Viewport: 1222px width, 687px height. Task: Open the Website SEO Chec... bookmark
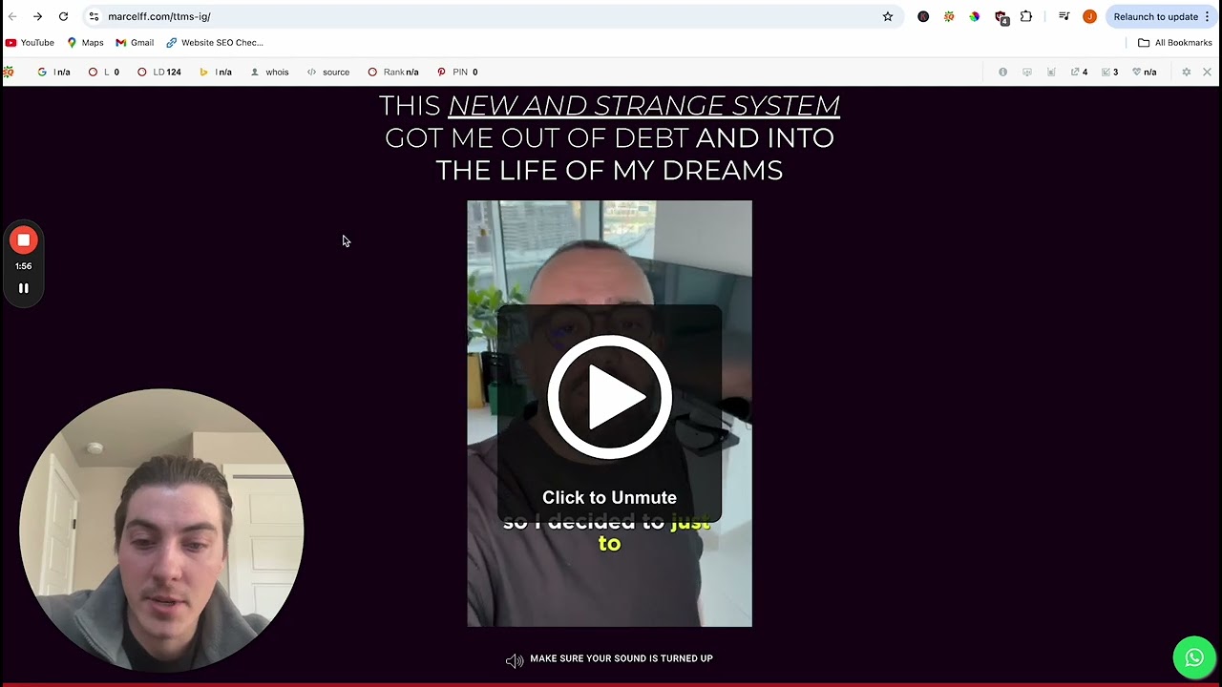point(215,43)
